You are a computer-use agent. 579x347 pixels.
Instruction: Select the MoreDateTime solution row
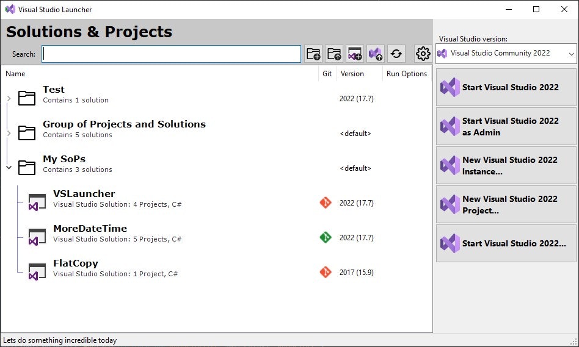[x=216, y=237]
